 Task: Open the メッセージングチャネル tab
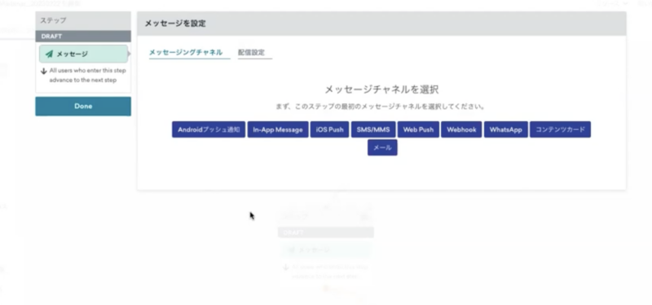190,53
